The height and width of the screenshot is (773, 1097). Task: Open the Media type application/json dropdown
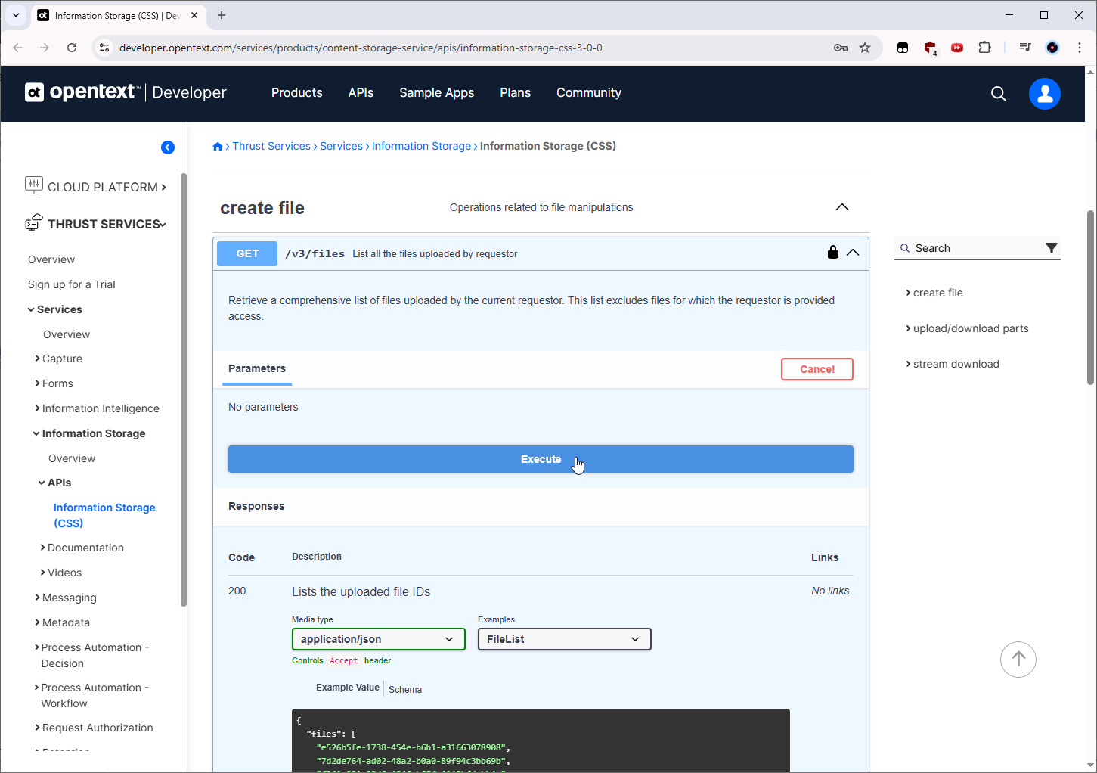click(x=379, y=639)
